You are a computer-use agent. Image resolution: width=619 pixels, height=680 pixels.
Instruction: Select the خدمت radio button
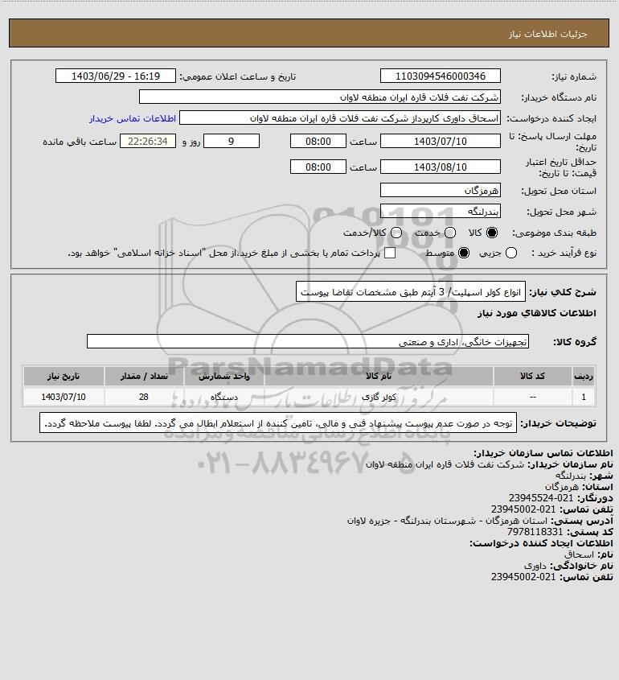450,233
